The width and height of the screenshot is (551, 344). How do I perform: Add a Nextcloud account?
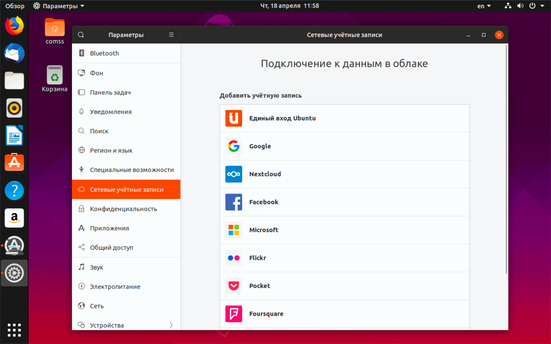tap(345, 174)
